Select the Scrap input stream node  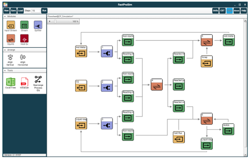pyautogui.click(x=207, y=61)
